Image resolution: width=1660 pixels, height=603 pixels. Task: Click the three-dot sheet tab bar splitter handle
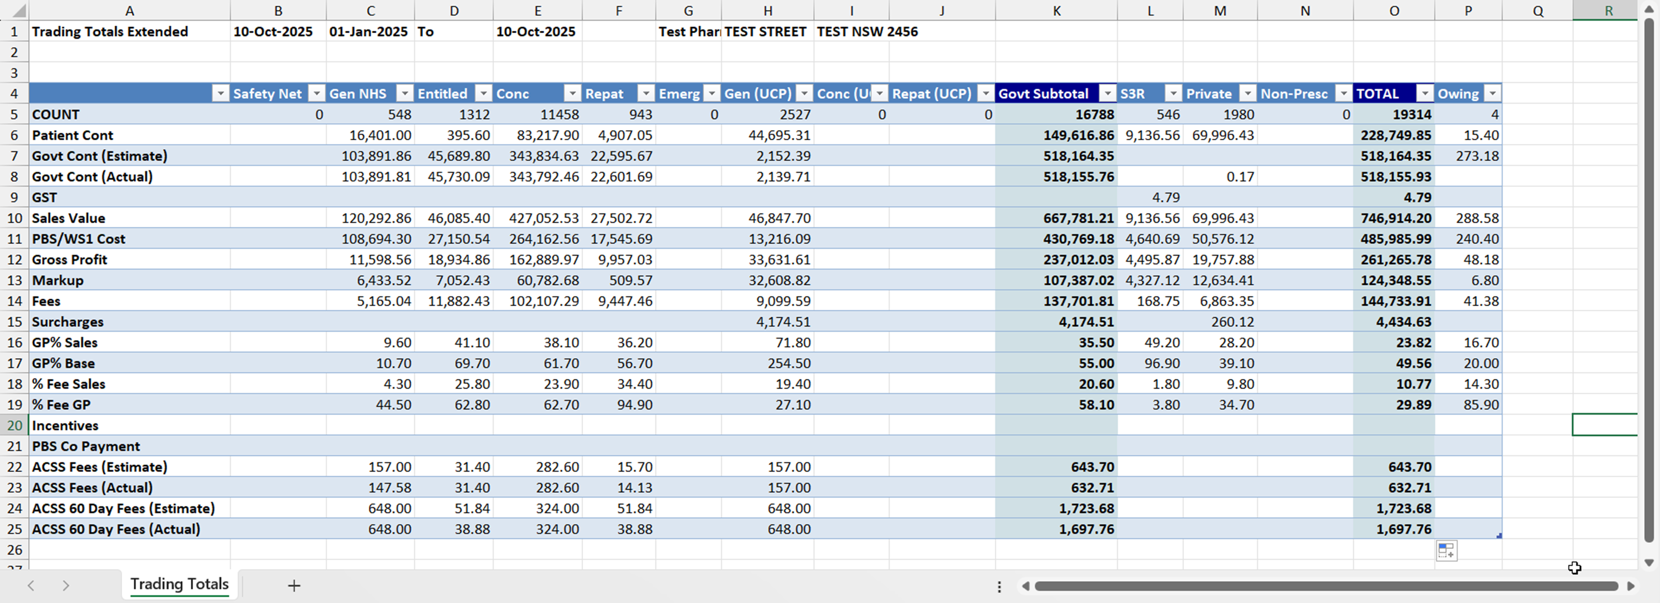click(999, 586)
